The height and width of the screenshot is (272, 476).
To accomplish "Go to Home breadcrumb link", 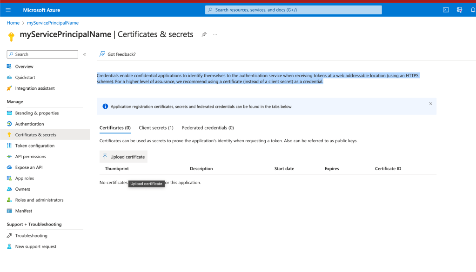I will point(13,23).
